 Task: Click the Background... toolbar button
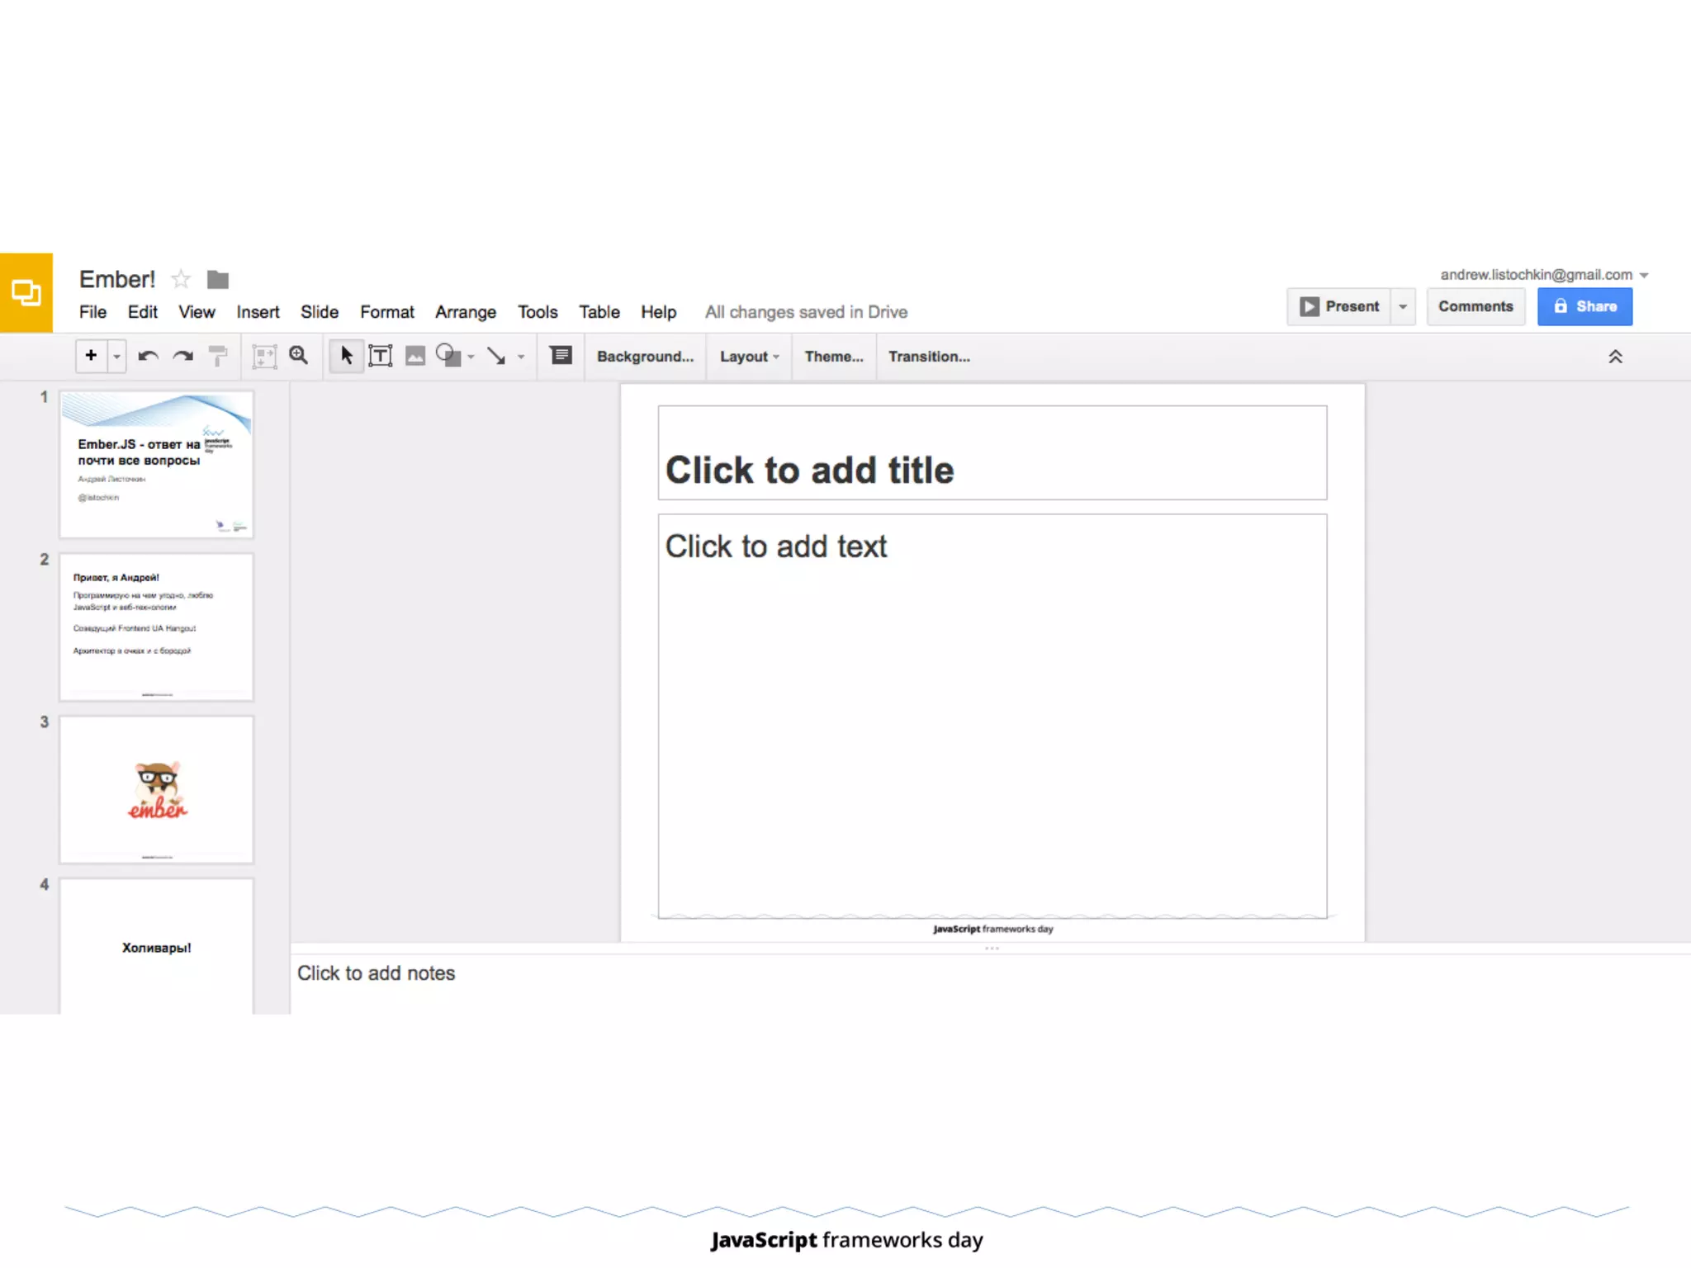[645, 357]
